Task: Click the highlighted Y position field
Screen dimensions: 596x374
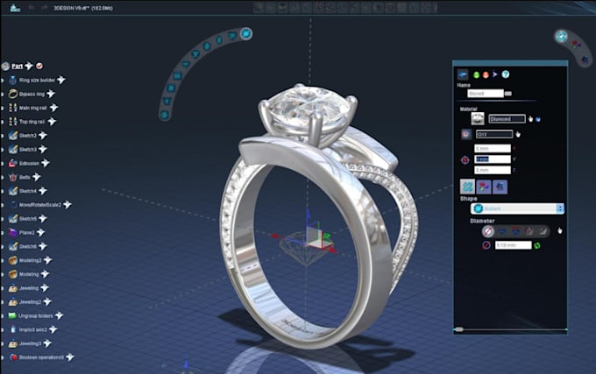Action: [x=493, y=159]
